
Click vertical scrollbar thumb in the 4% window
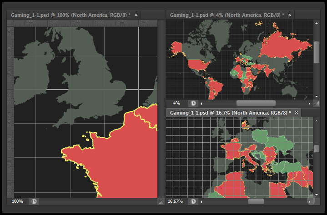tap(317, 52)
